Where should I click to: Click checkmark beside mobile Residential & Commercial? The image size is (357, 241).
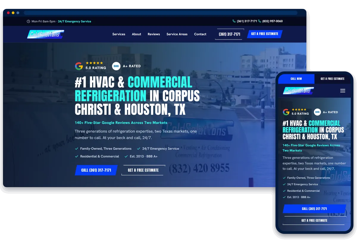(284, 191)
